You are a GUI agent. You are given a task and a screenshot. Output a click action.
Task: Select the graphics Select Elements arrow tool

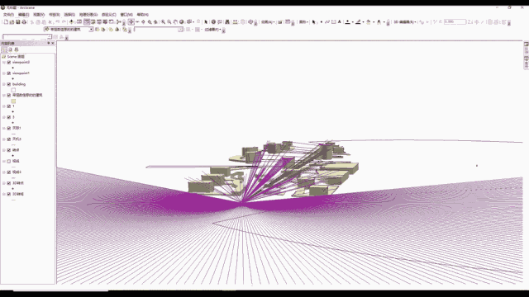click(314, 22)
